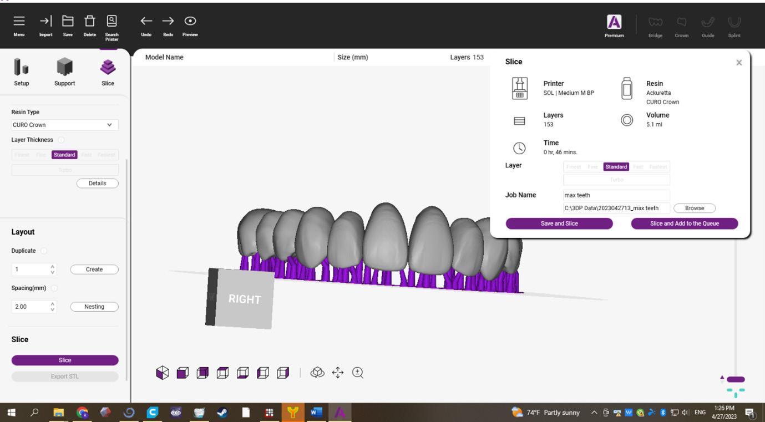Click the purple Slice button in sidebar
The image size is (765, 422).
coord(65,360)
